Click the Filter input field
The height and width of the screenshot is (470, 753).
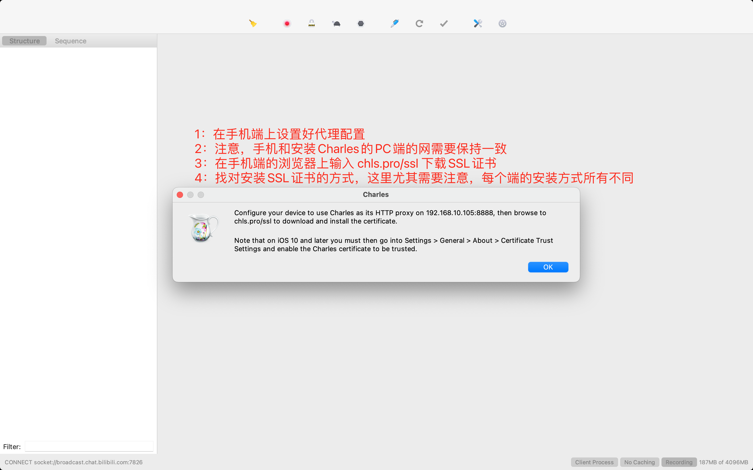point(89,446)
